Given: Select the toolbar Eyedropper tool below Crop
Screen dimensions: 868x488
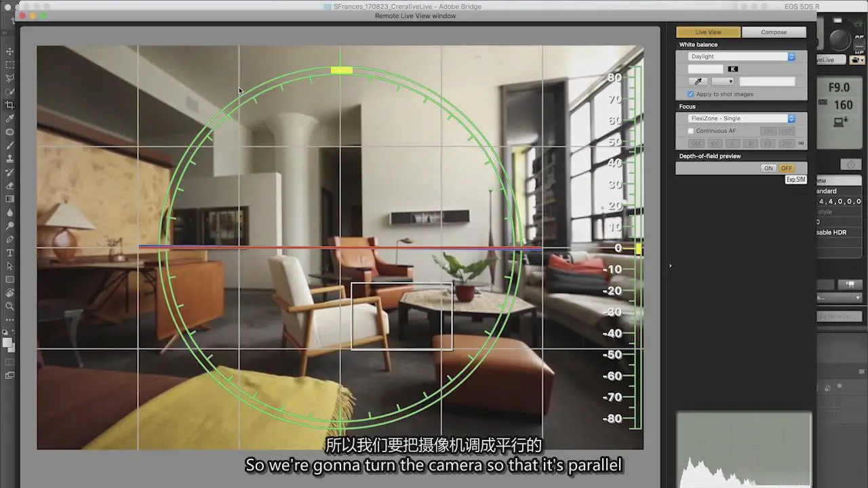Looking at the screenshot, I should [x=9, y=119].
